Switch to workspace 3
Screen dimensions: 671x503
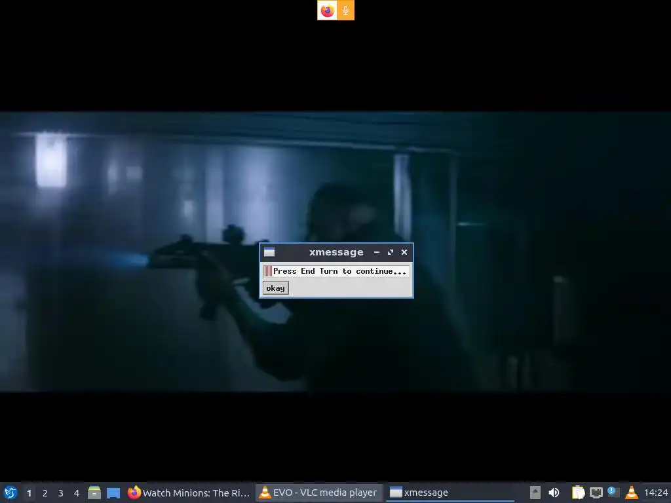click(61, 493)
